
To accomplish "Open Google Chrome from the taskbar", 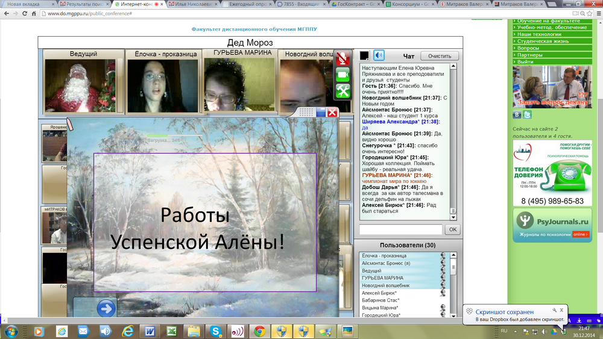I will [x=259, y=331].
